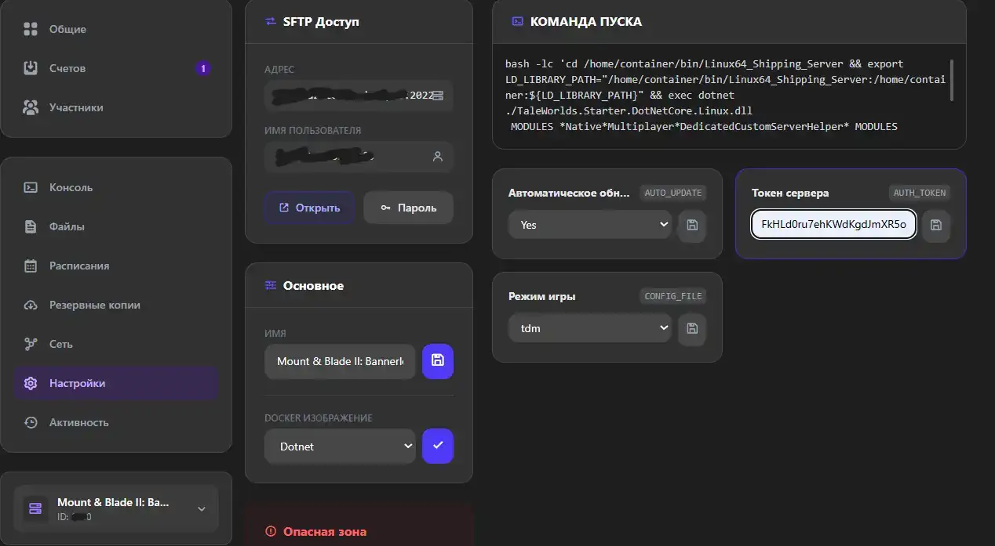Click the Console terminal icon in sidebar
Screen dimensions: 995x546
click(31, 187)
